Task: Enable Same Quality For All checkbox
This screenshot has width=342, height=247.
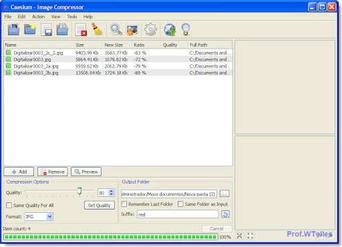Action: tap(9, 205)
